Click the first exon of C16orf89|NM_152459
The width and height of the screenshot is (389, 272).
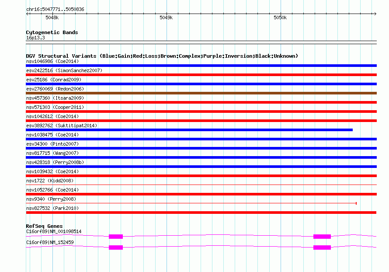pos(116,248)
